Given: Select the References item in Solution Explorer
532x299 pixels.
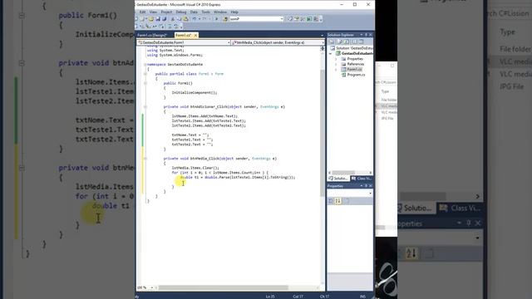Looking at the screenshot, I should click(352, 64).
